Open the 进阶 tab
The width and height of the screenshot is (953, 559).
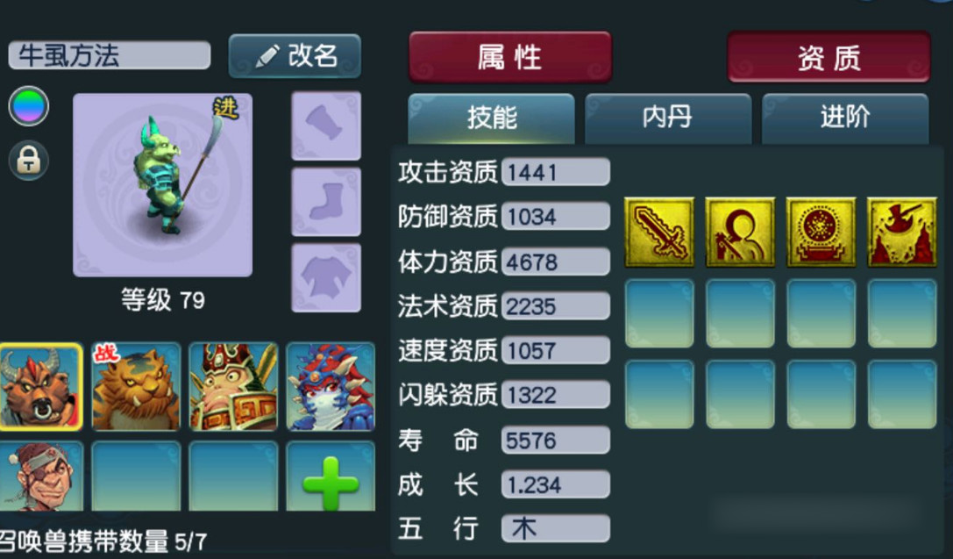coord(845,118)
